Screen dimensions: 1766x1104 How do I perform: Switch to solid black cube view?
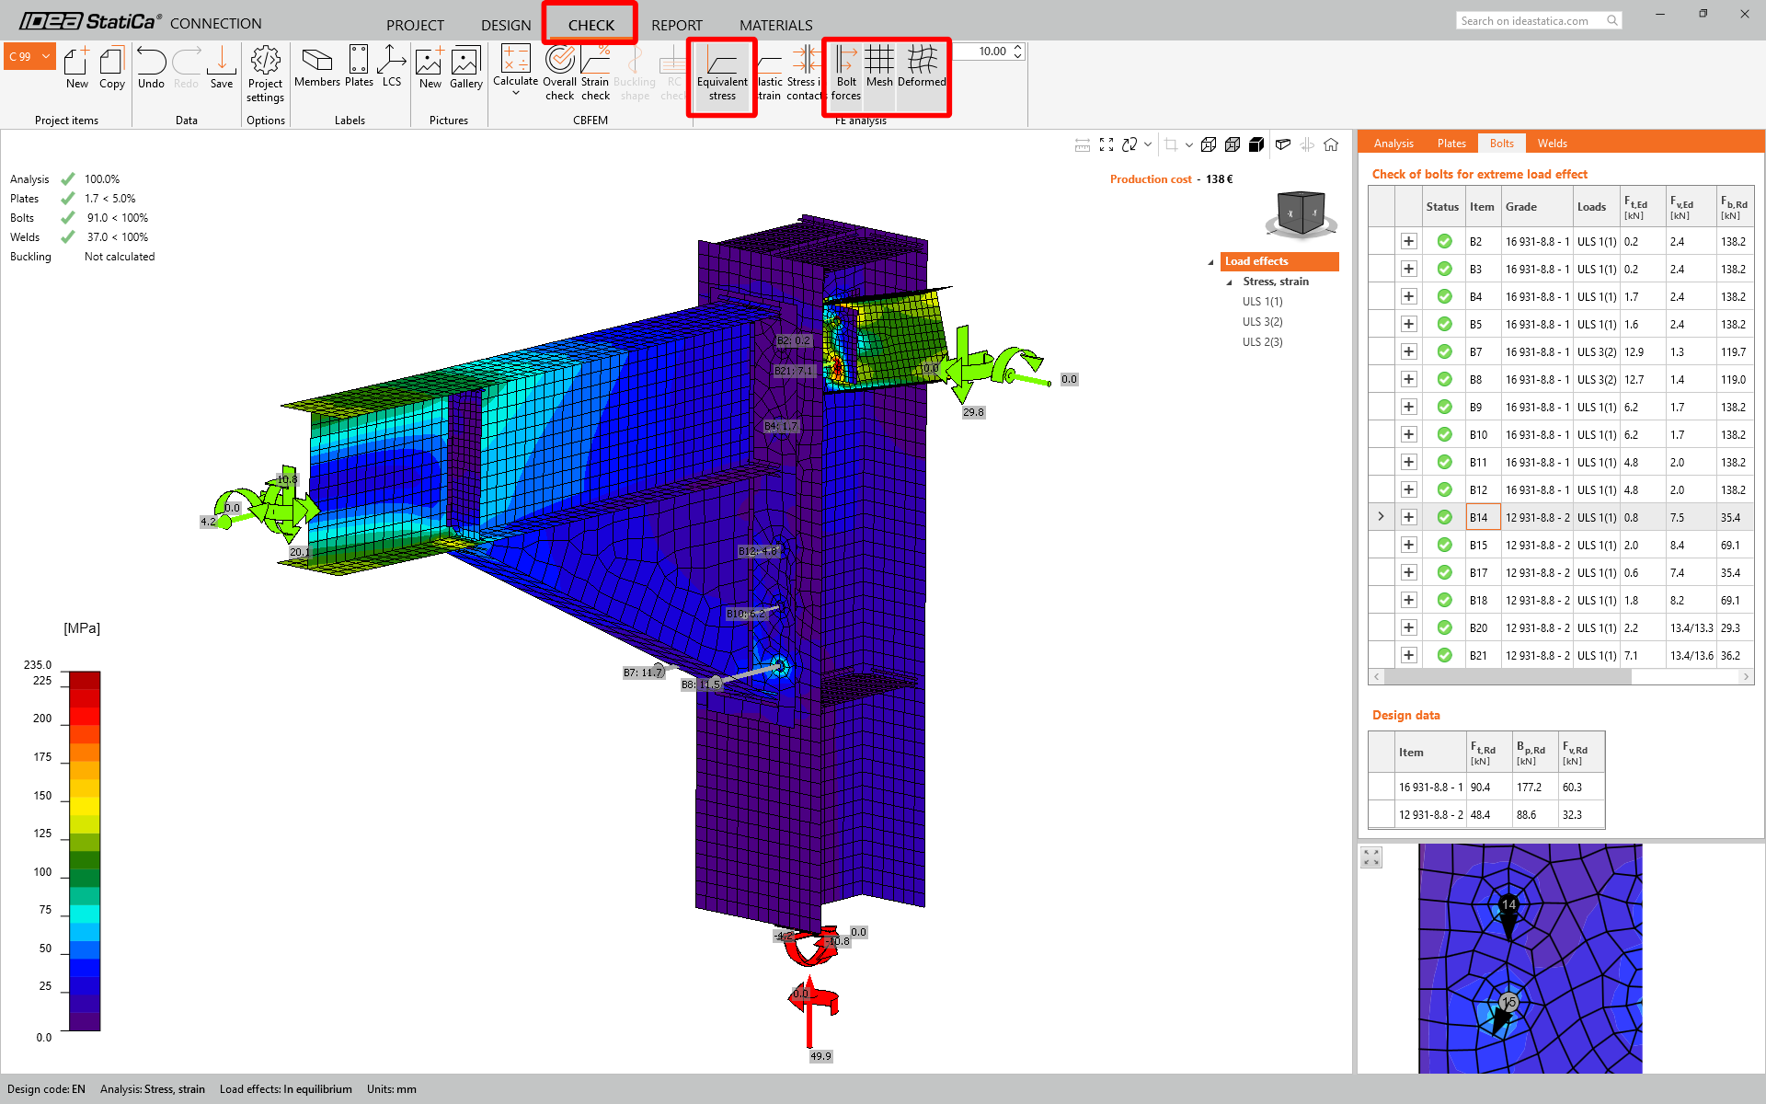[x=1256, y=144]
